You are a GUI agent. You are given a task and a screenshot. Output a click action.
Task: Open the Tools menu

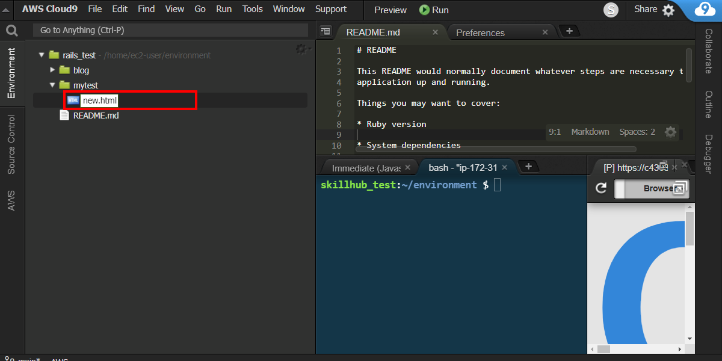click(x=253, y=9)
